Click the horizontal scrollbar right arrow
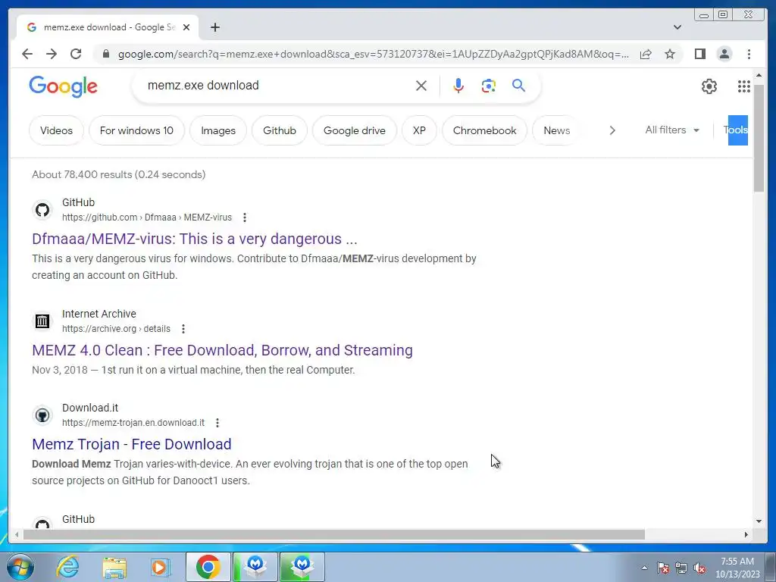The width and height of the screenshot is (776, 582). pyautogui.click(x=746, y=534)
